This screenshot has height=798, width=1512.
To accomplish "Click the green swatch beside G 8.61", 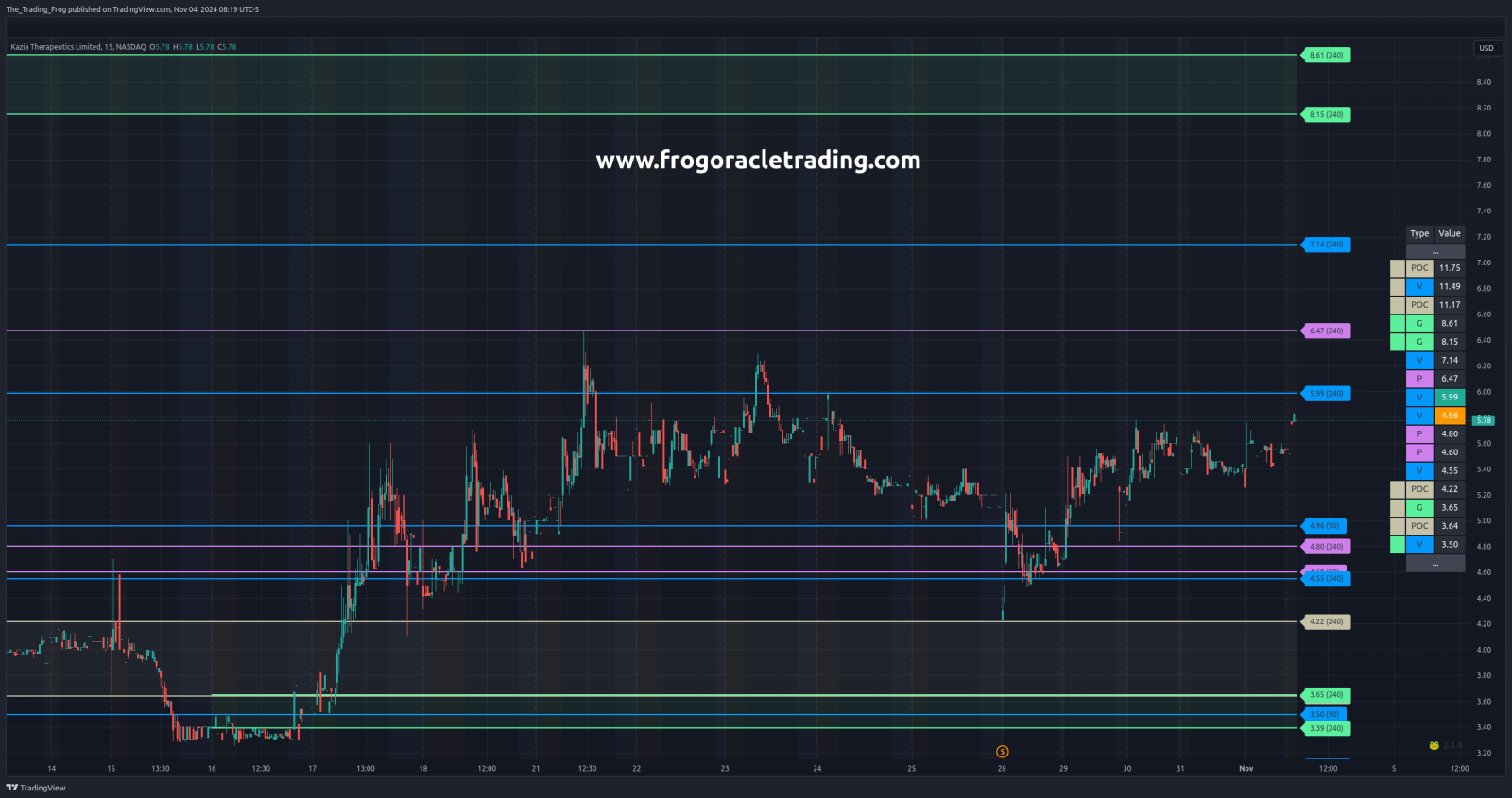I will (x=1398, y=323).
